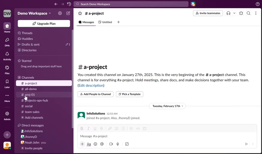This screenshot has width=262, height=154.
Task: Toggle bold formatting in message composer
Action: 82,128
